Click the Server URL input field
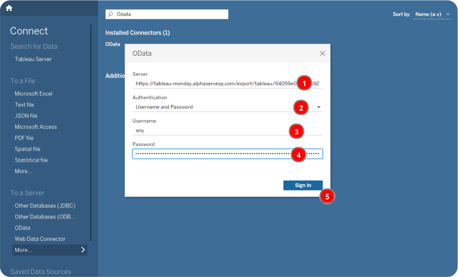458x277 pixels. pyautogui.click(x=213, y=83)
